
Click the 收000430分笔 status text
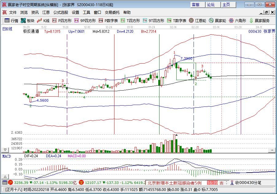(x=248, y=183)
